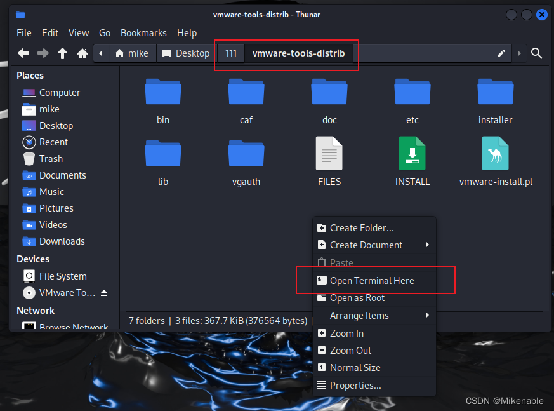The height and width of the screenshot is (411, 554).
Task: Choose Create Folder... from context menu
Action: point(374,228)
